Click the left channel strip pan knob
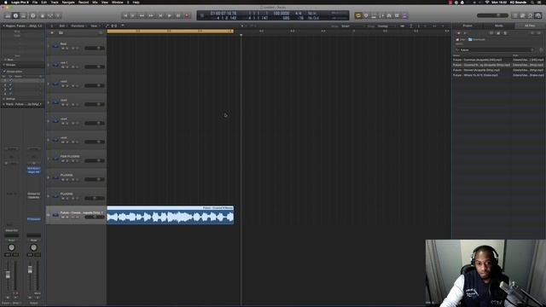546x307 pixels. click(11, 247)
